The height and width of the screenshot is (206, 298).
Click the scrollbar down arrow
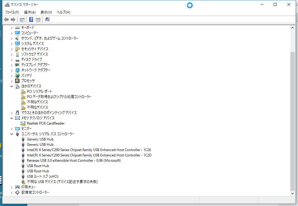(292, 194)
